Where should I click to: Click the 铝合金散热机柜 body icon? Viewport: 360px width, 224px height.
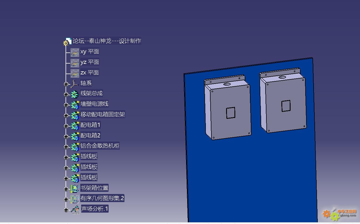pyautogui.click(x=75, y=147)
